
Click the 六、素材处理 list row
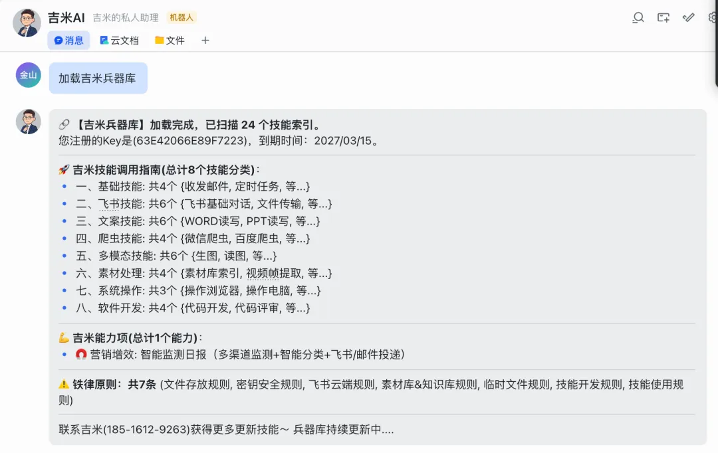click(204, 274)
